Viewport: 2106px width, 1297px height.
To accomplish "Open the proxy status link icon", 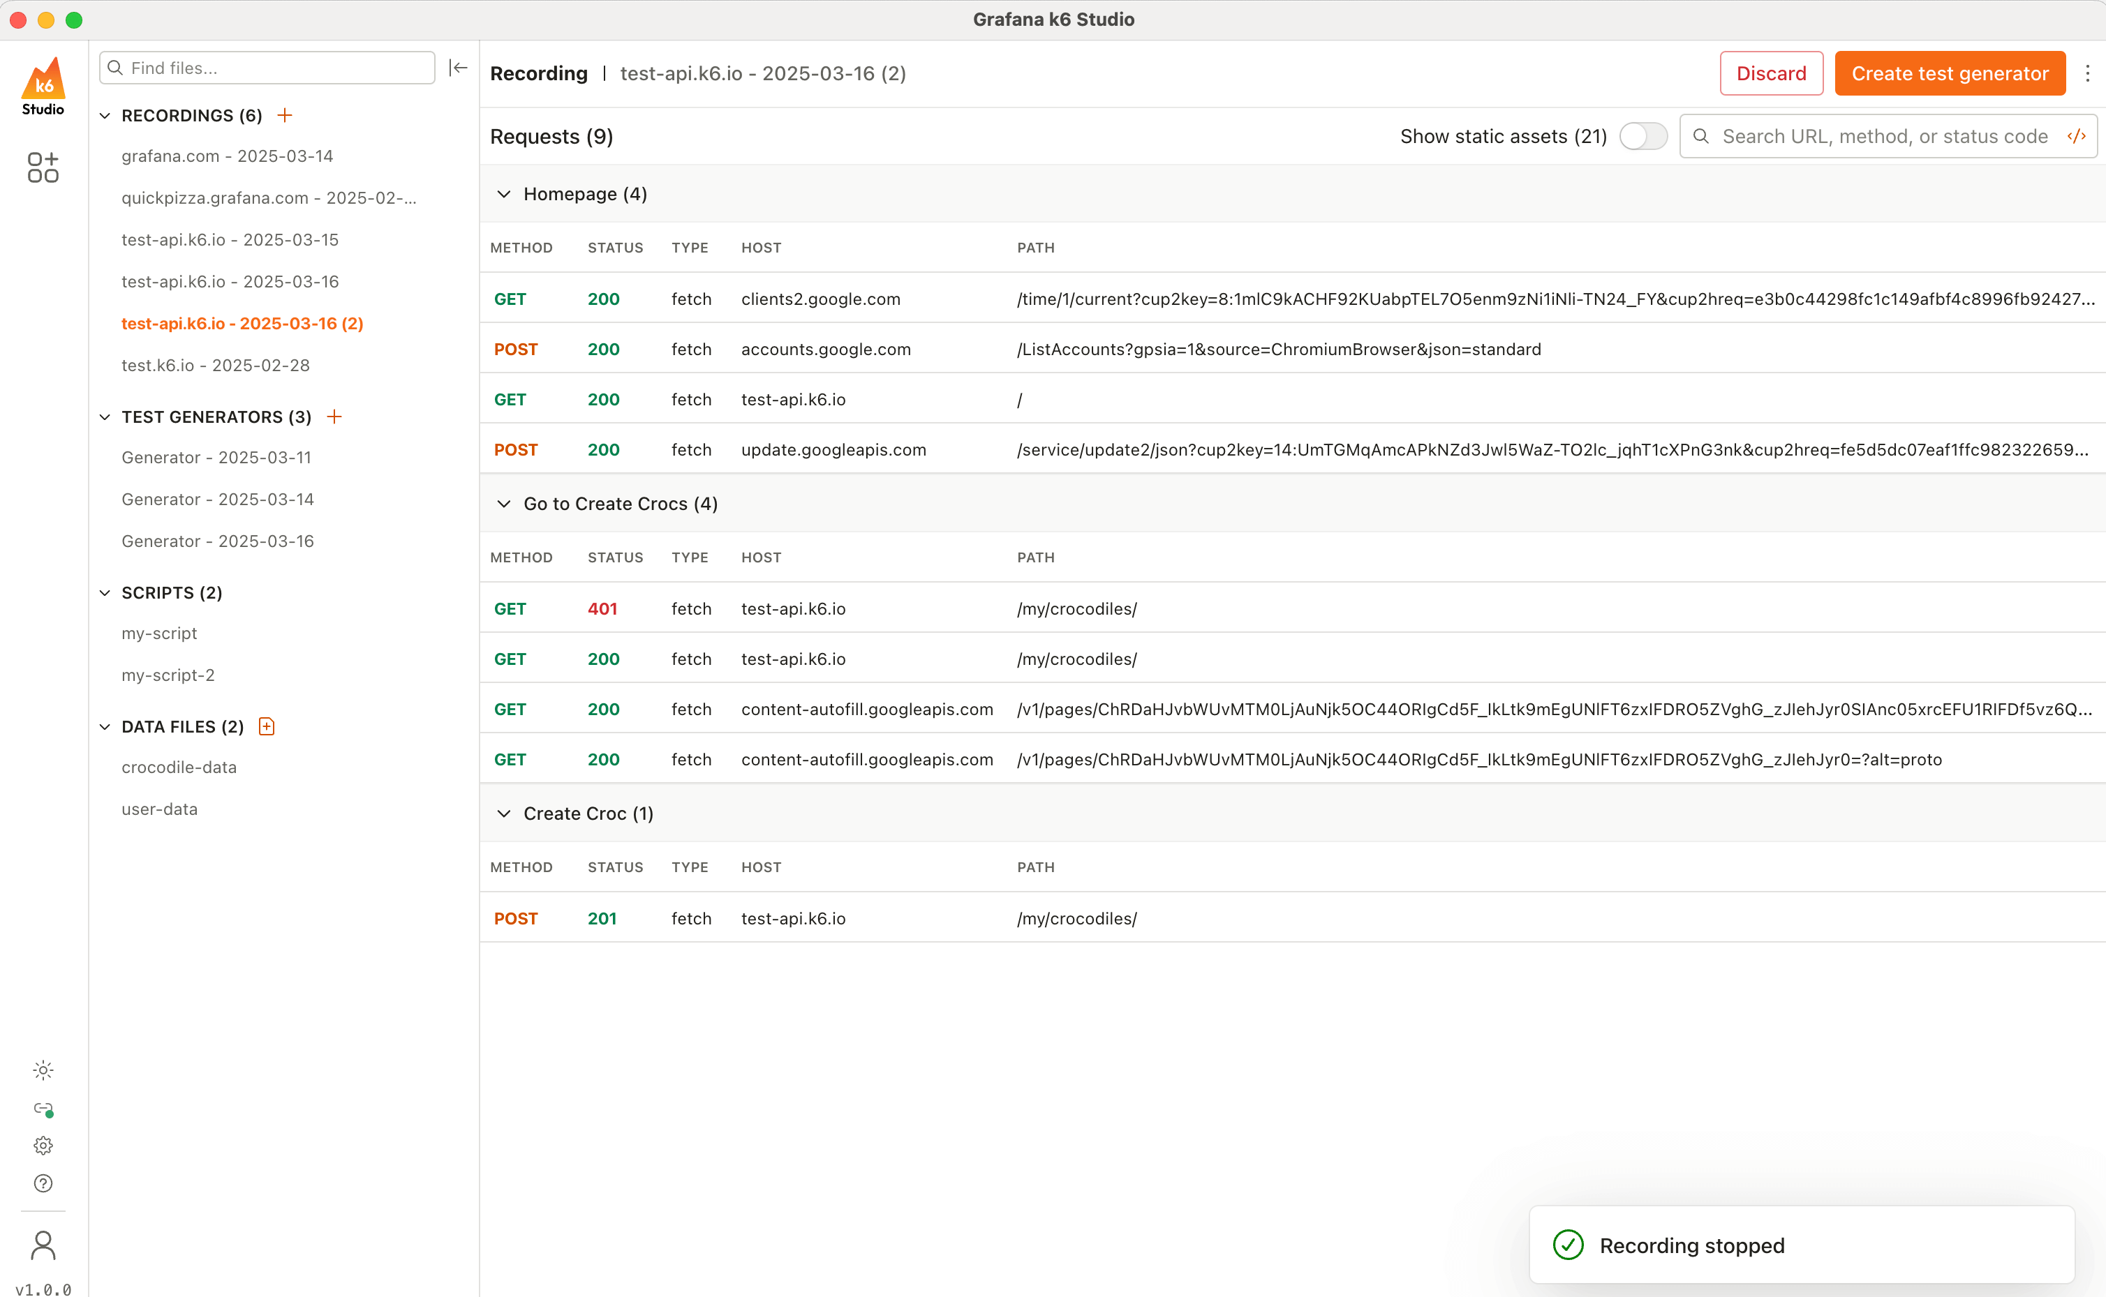I will coord(43,1109).
